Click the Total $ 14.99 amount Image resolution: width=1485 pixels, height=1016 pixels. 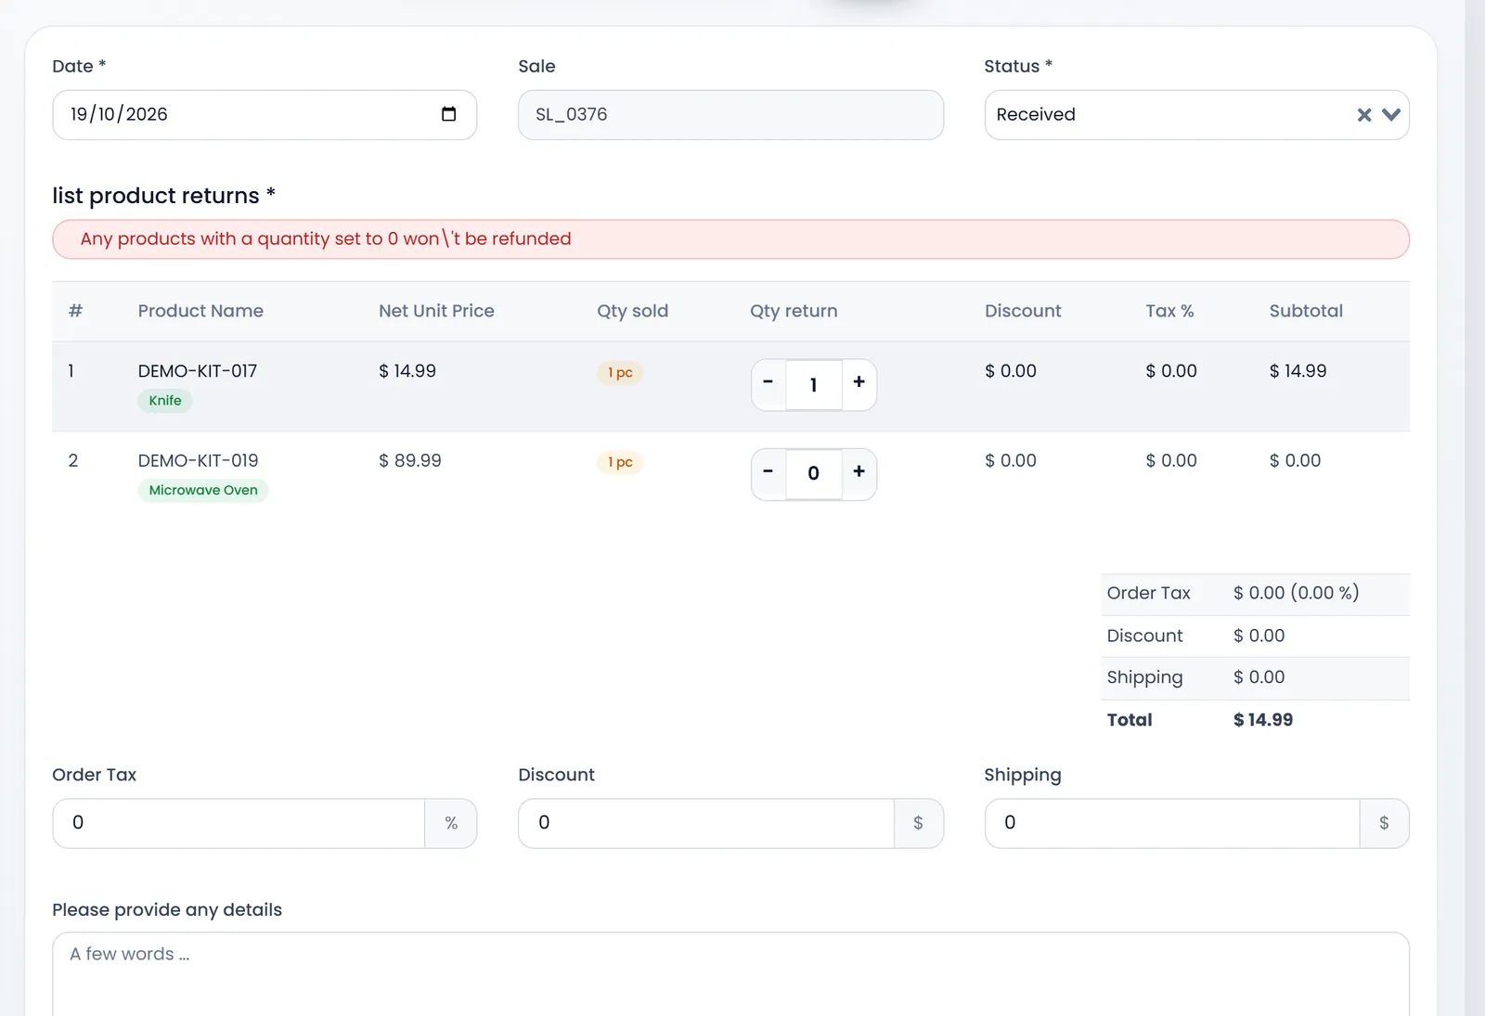coord(1263,720)
